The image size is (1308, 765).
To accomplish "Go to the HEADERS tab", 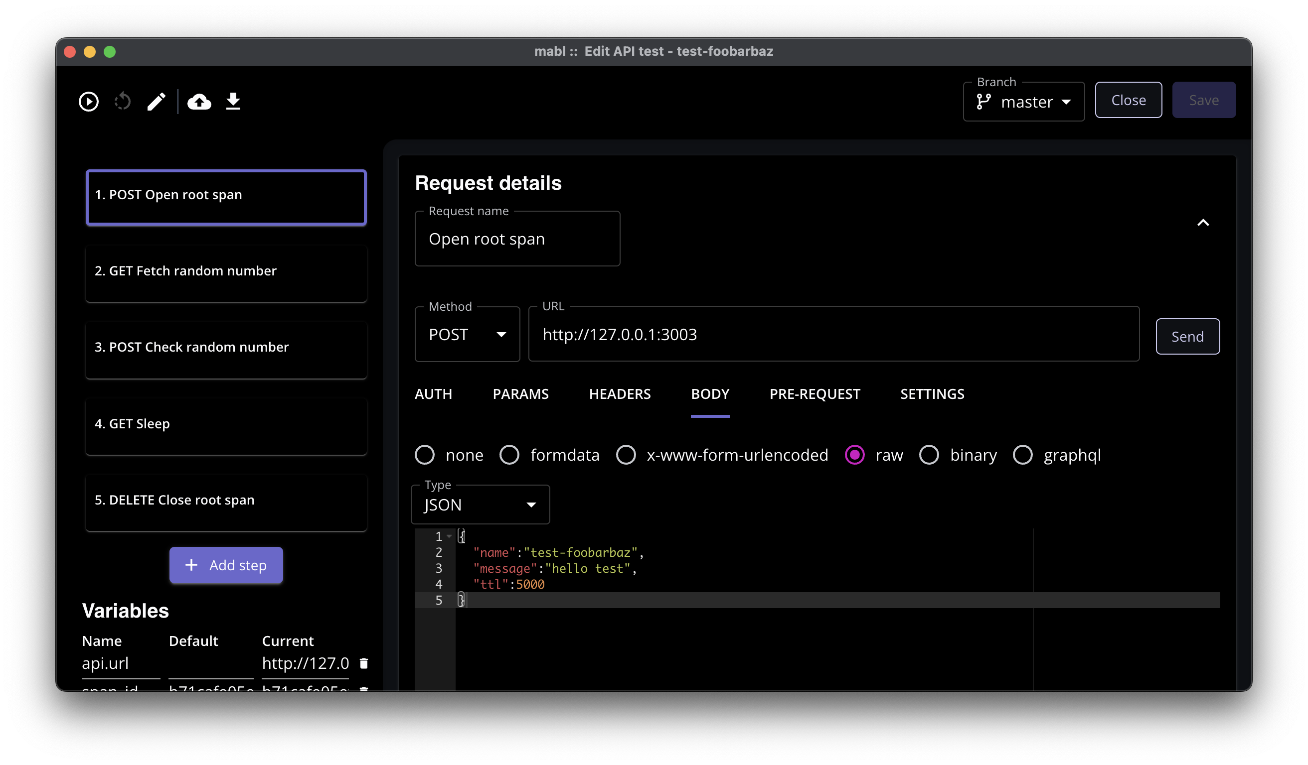I will (620, 394).
